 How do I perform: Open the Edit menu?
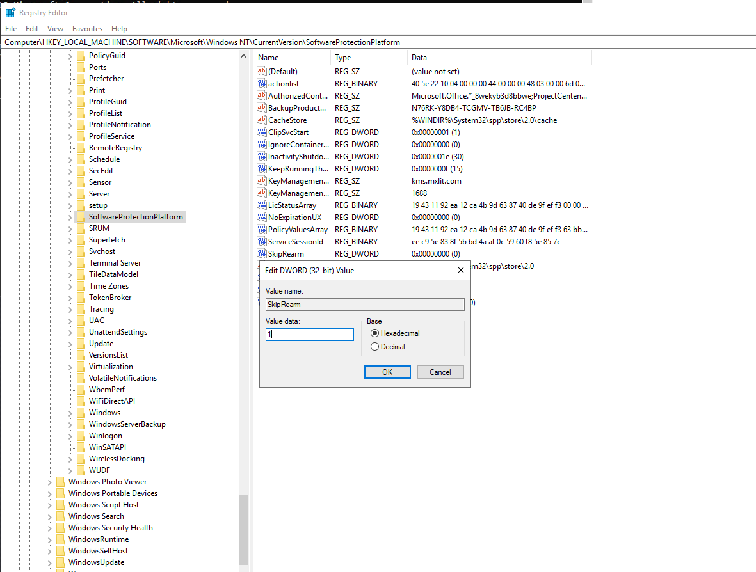pyautogui.click(x=32, y=29)
